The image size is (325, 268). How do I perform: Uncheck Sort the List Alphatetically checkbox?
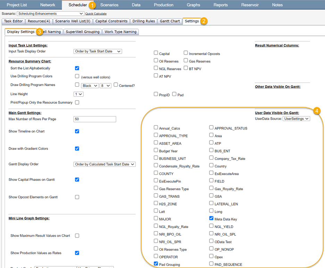77,68
